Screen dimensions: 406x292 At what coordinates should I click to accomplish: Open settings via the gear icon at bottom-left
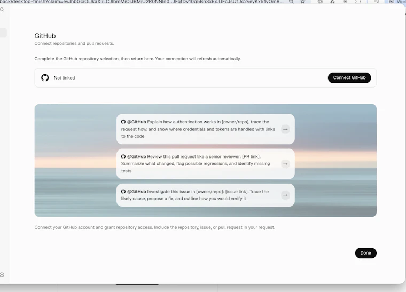click(2, 275)
